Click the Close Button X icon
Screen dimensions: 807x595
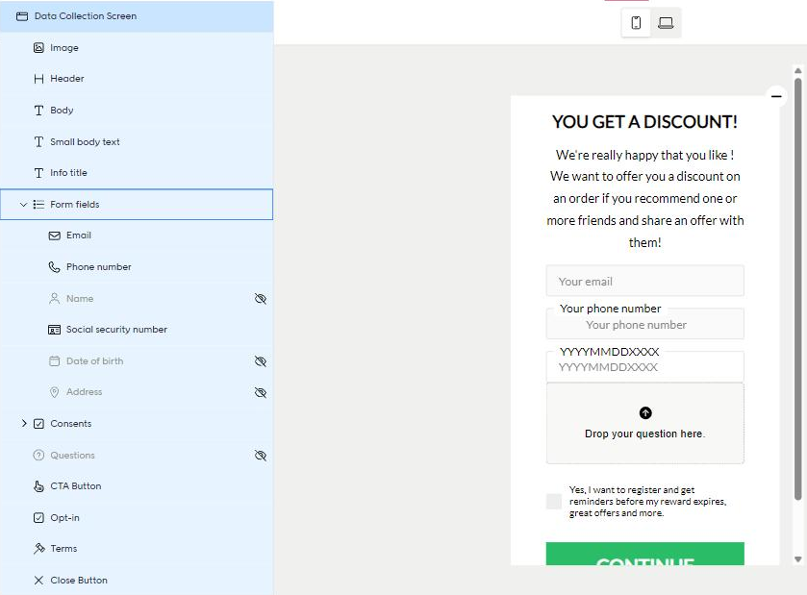[38, 581]
